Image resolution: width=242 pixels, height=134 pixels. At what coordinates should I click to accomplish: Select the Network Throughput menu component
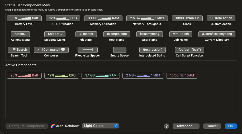point(147,18)
